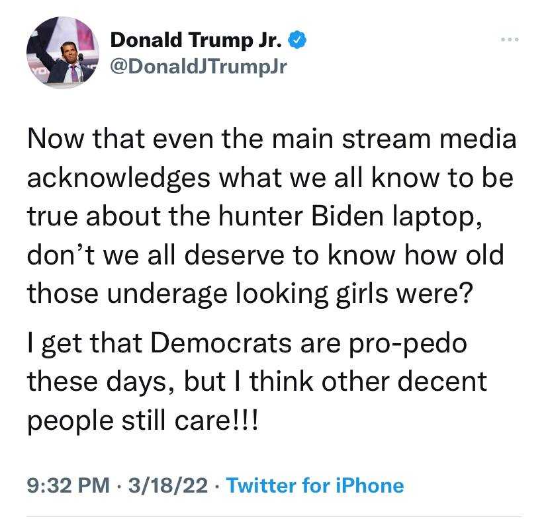Click the first paragraph of the tweet
Viewport: 548px width, 527px height.
272,216
